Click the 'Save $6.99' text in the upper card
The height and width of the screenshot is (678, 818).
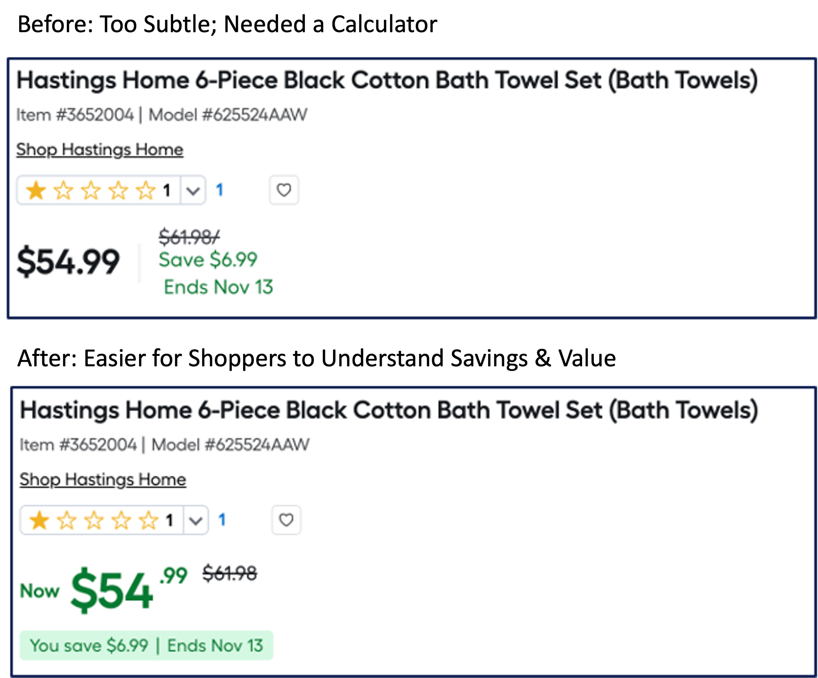[208, 260]
